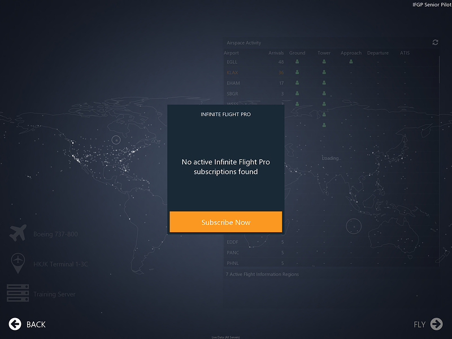Click the circle marker near Australia
This screenshot has height=339, width=452.
coord(354,227)
